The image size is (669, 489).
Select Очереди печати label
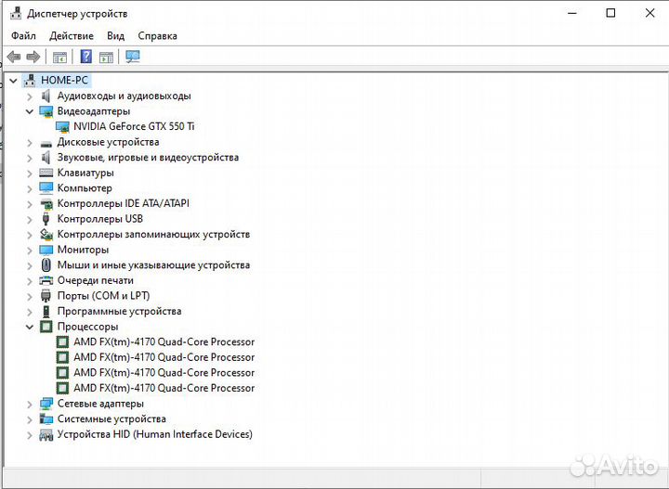(96, 280)
